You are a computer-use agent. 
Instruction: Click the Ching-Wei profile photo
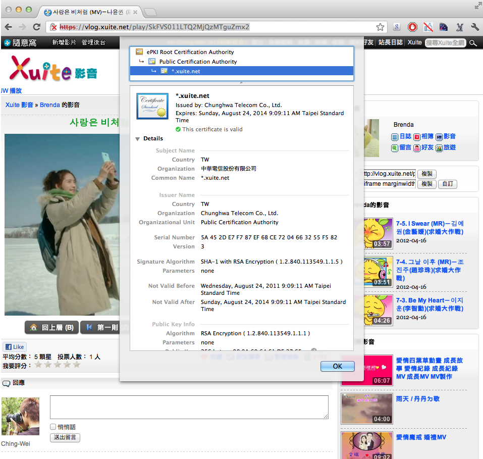tap(20, 416)
